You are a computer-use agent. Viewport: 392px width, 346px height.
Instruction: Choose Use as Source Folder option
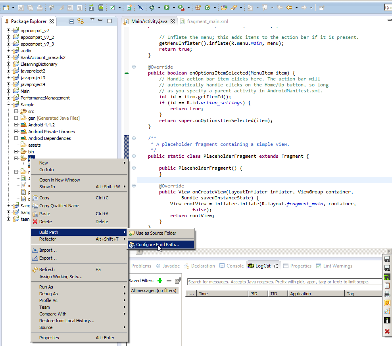(156, 233)
